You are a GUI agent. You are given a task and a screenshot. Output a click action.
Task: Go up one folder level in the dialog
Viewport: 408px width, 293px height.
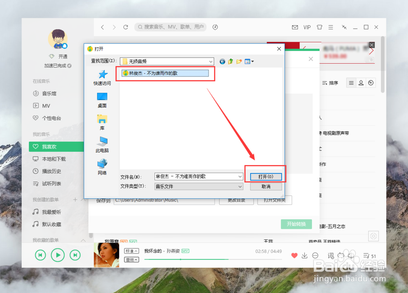coord(231,61)
